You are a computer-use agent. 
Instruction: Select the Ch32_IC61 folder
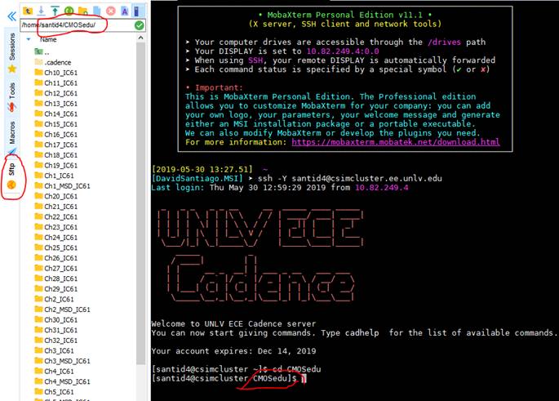coord(56,341)
